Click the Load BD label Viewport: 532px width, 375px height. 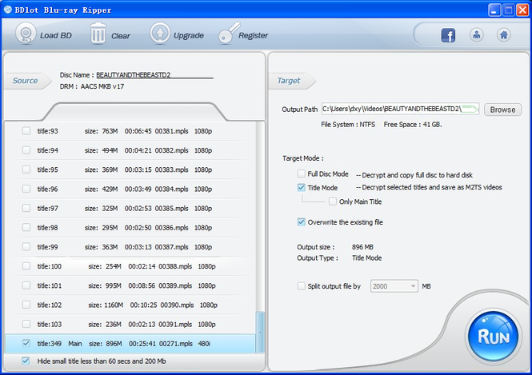[56, 36]
